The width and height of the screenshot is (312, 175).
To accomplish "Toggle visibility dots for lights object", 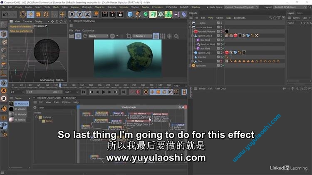I will (x=221, y=23).
